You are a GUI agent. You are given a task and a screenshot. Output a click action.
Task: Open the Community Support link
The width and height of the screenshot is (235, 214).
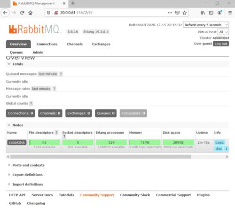pyautogui.click(x=97, y=195)
